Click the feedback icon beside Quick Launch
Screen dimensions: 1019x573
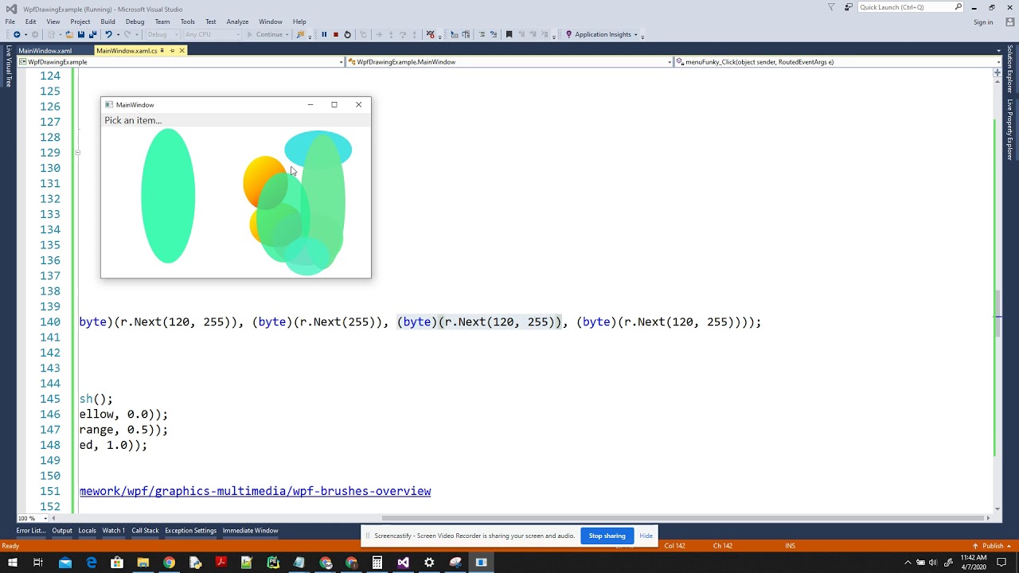(849, 7)
